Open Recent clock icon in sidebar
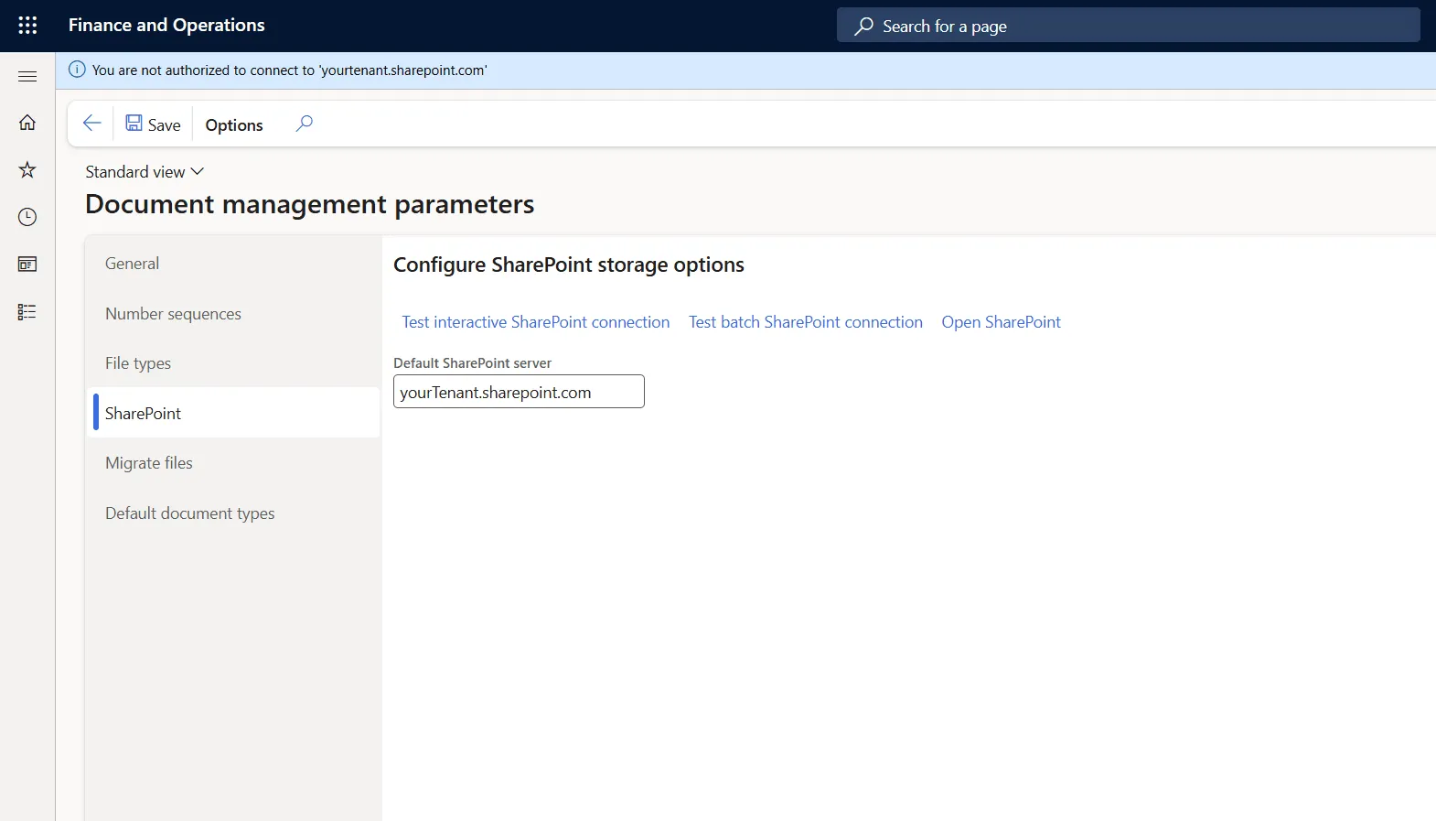The image size is (1436, 821). coord(27,217)
